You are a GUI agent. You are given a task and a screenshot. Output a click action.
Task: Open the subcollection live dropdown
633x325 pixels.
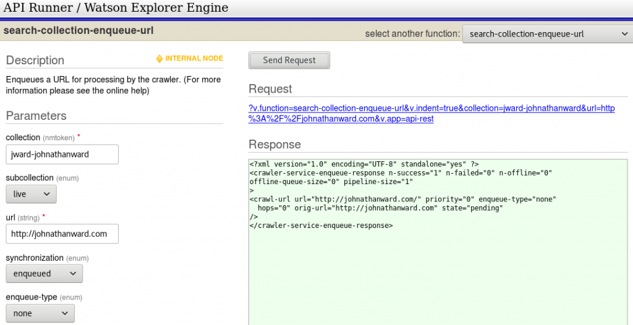31,194
